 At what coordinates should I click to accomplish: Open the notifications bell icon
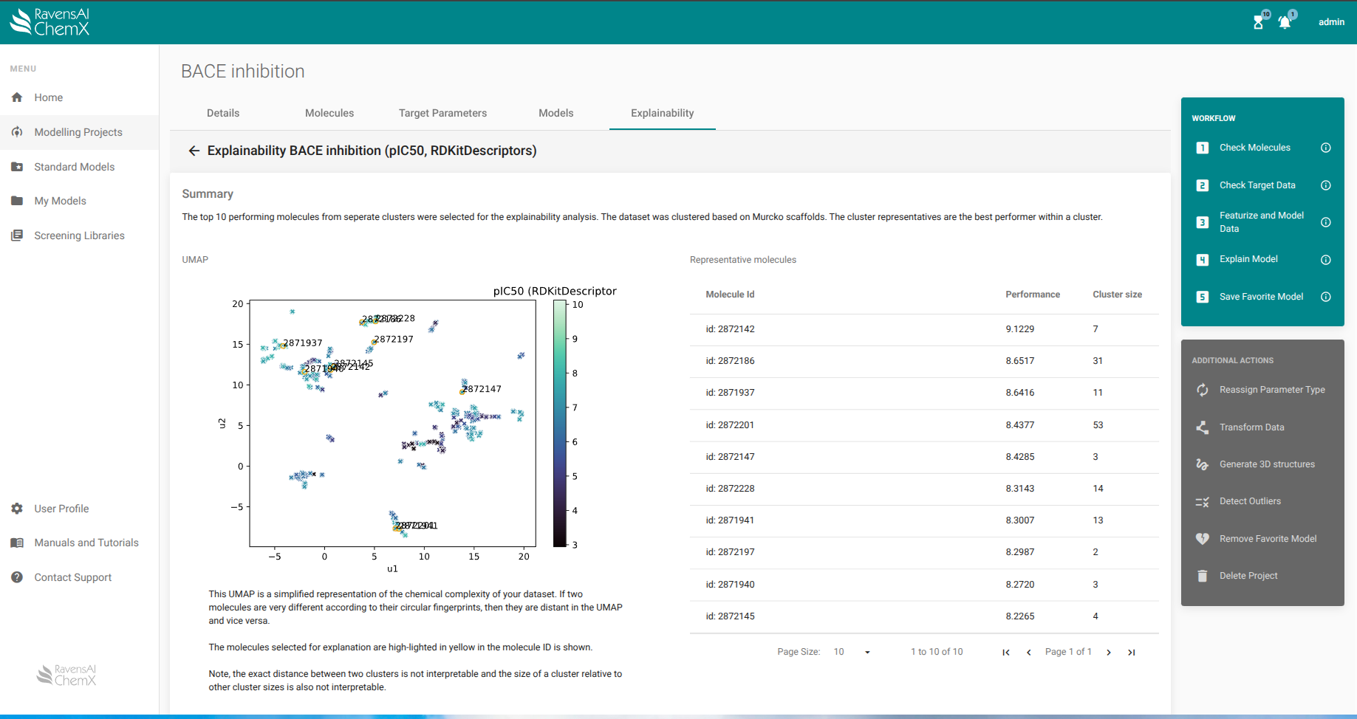1285,22
